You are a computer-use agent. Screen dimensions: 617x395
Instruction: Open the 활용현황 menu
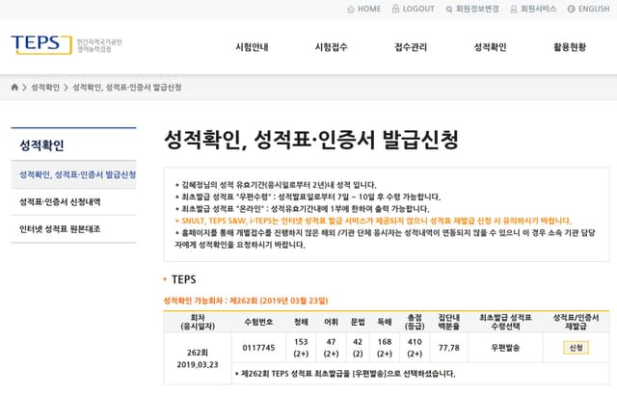(x=570, y=47)
